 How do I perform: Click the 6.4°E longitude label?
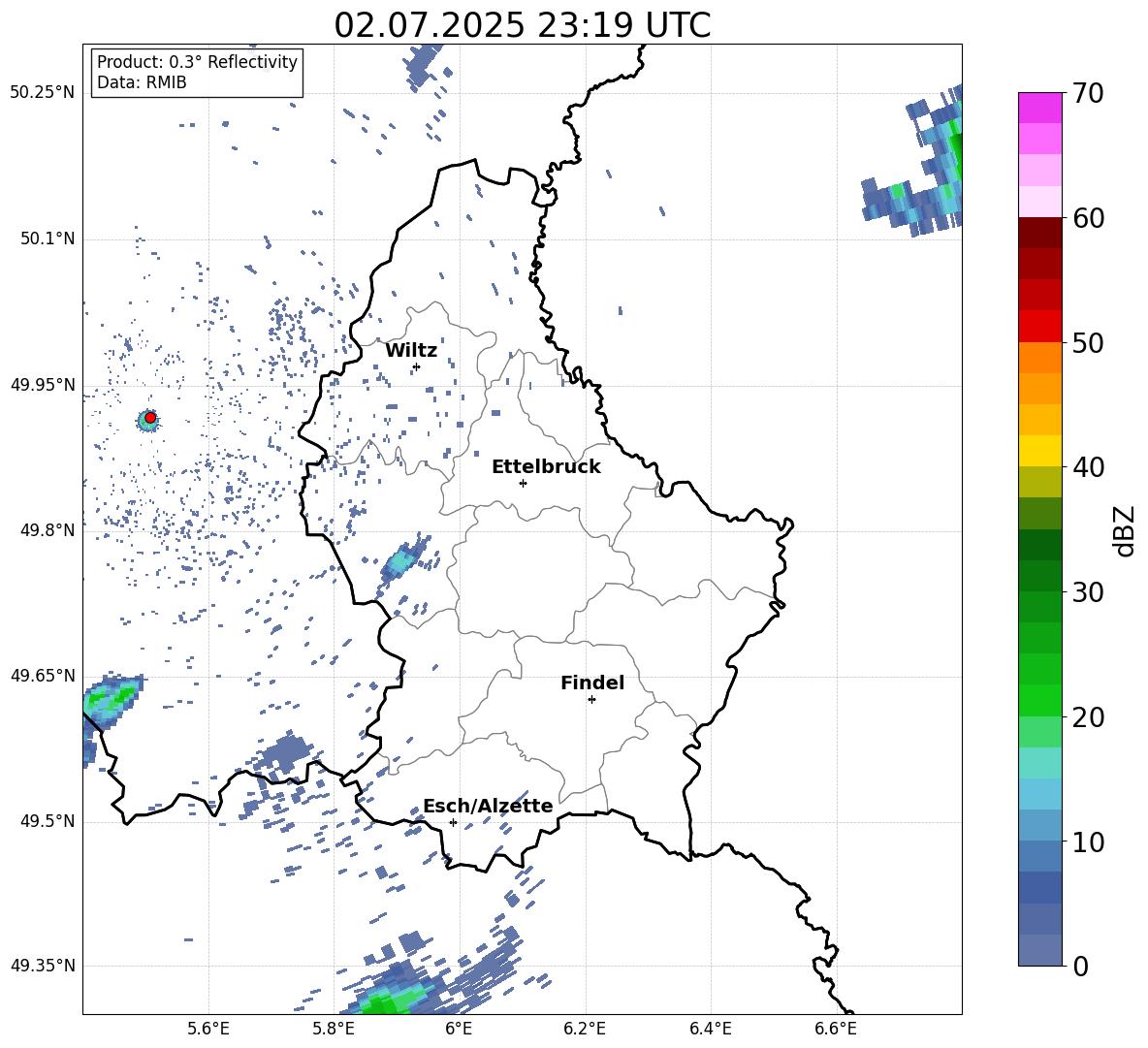point(711,1030)
